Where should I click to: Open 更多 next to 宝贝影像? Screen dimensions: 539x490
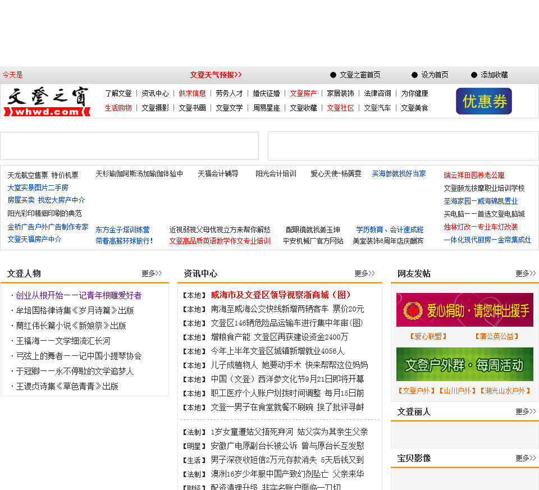point(526,458)
